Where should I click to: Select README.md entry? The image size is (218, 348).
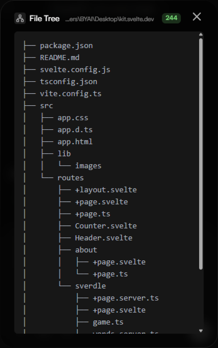coord(60,58)
